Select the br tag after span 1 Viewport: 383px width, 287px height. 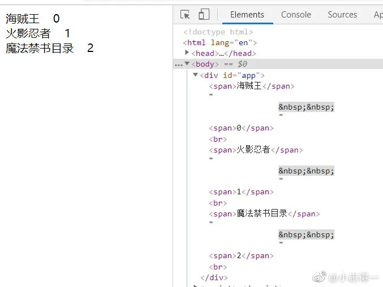coord(218,203)
